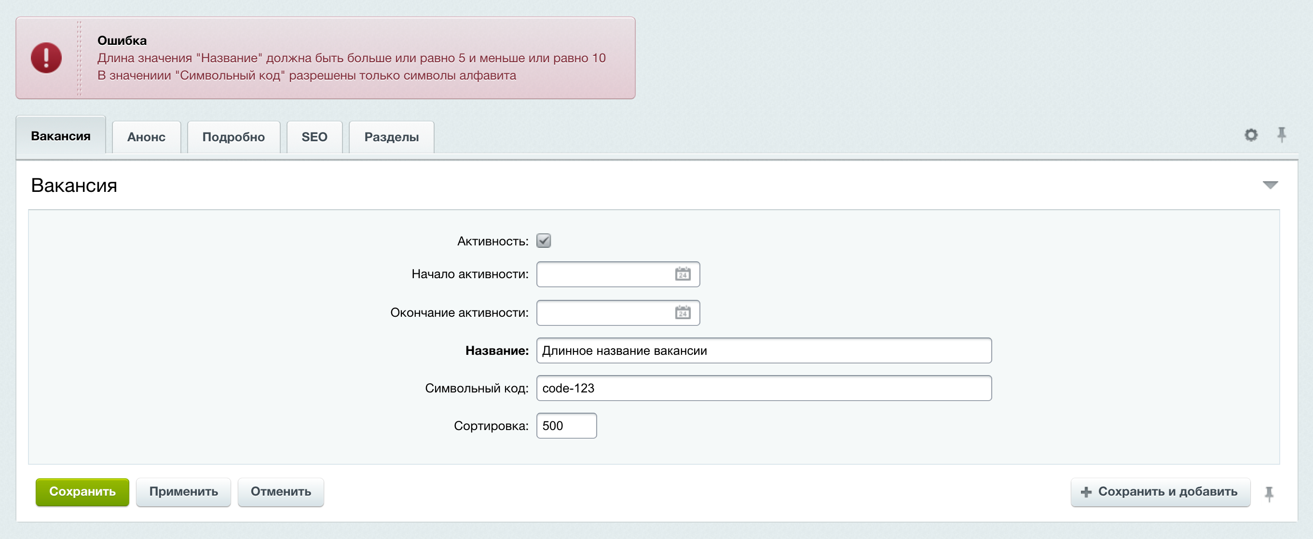Open calendar picker for Начало активности
Image resolution: width=1313 pixels, height=539 pixels.
tap(683, 274)
